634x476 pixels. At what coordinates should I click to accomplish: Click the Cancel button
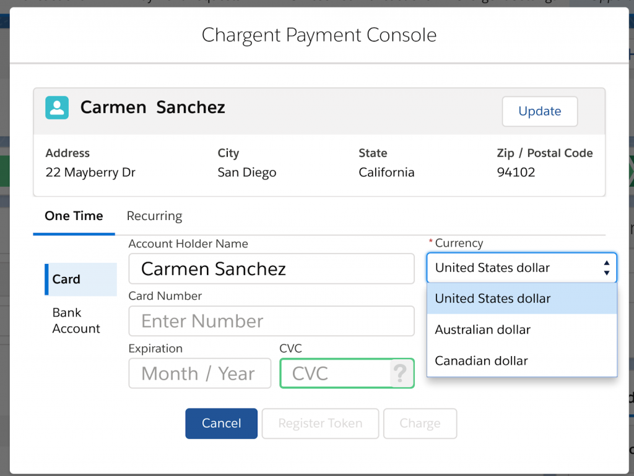[222, 423]
